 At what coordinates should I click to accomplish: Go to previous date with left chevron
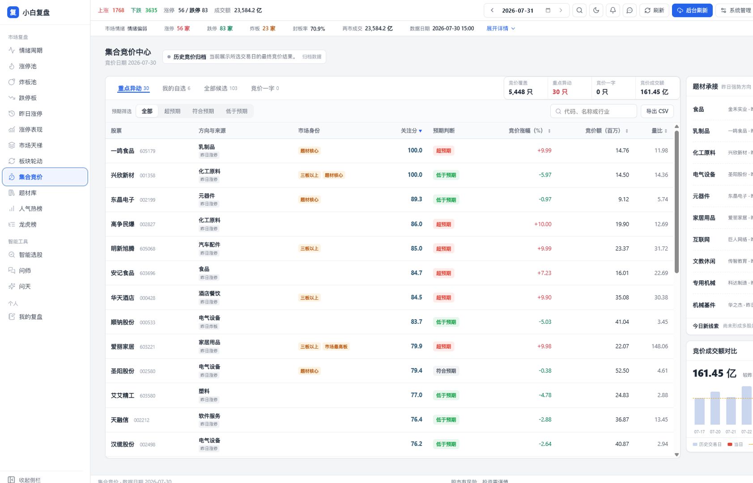(492, 10)
